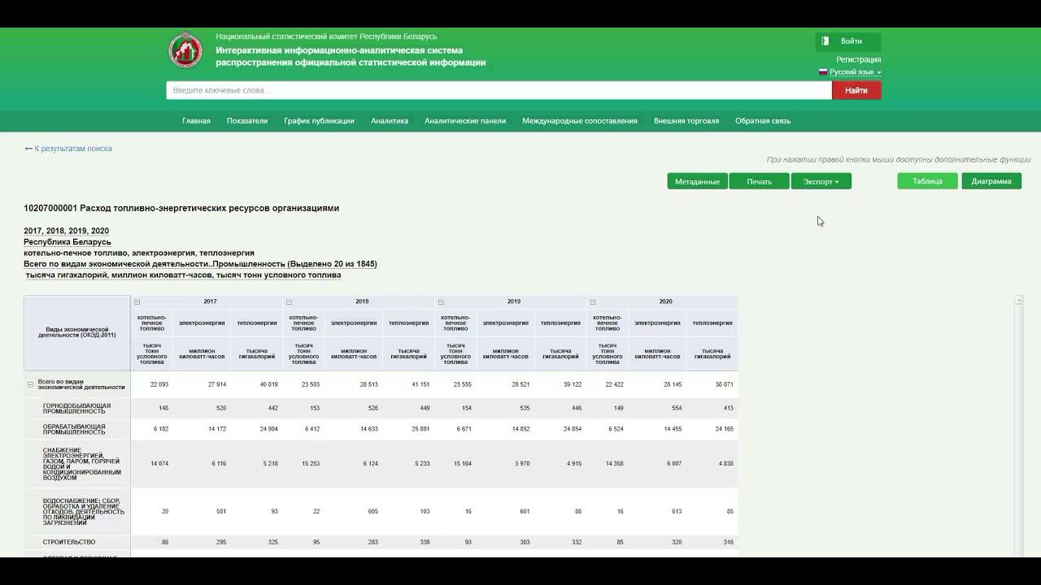
Task: Switch to the Диаграмма view tab
Action: click(991, 181)
